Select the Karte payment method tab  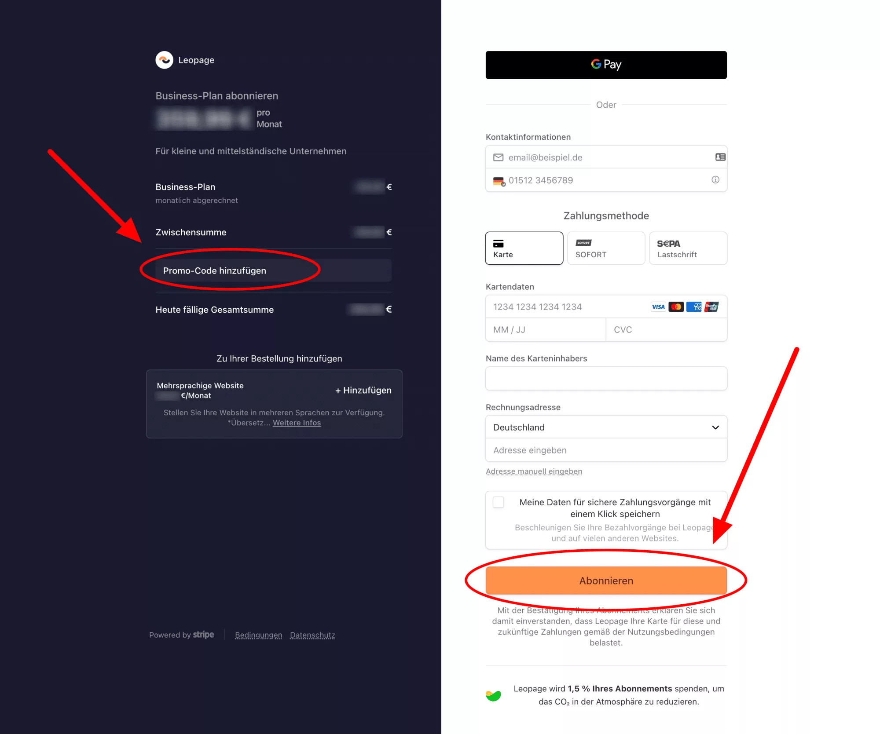(524, 248)
